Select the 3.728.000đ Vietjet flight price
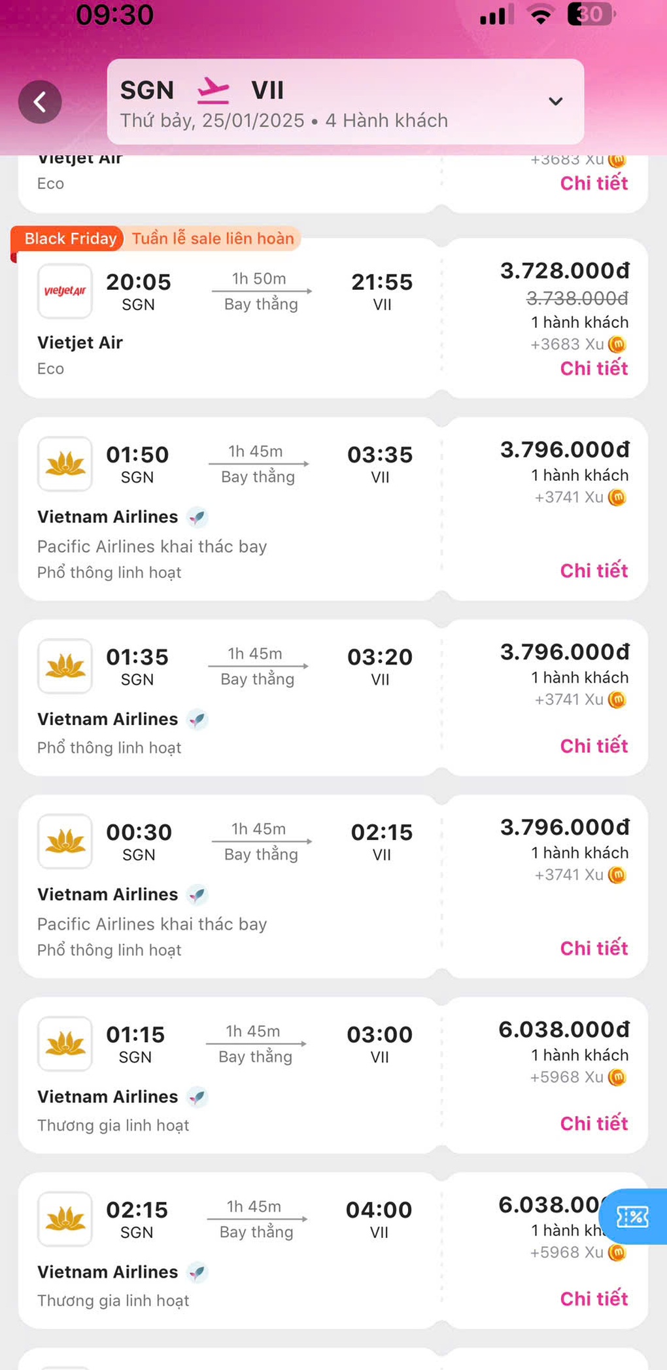Image resolution: width=667 pixels, height=1370 pixels. [x=565, y=270]
